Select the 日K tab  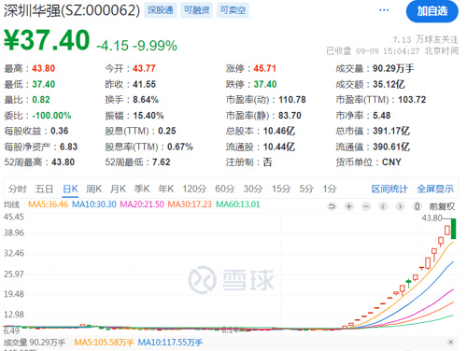pos(70,189)
